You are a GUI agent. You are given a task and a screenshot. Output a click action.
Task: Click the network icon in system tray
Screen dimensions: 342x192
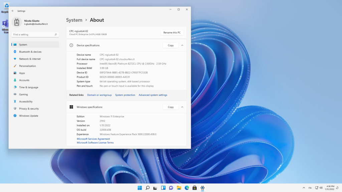(x=317, y=188)
